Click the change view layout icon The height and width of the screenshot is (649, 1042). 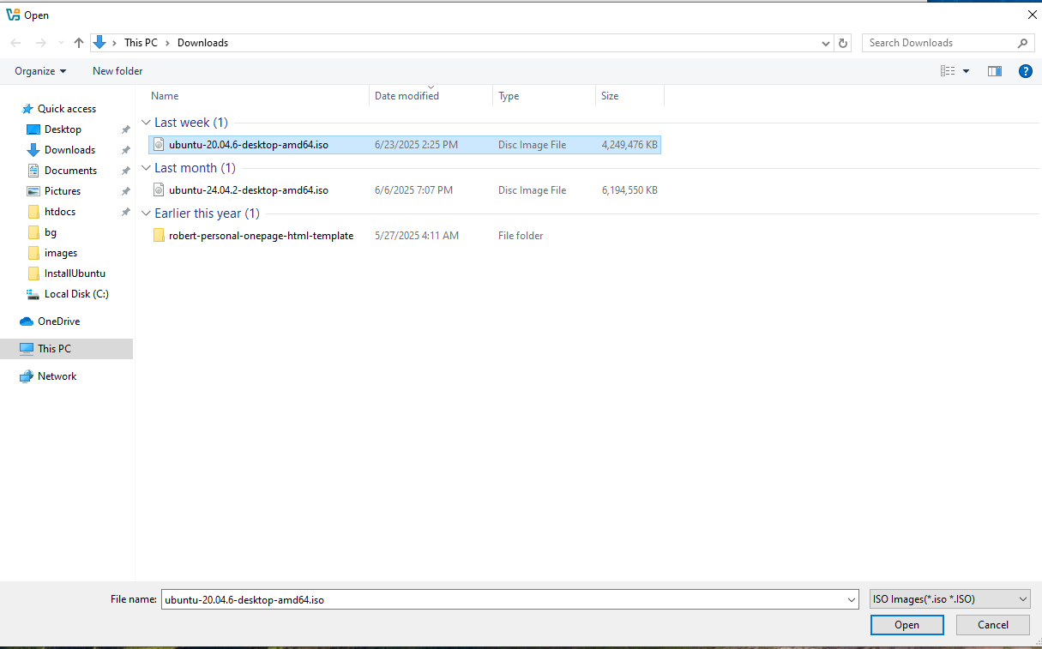949,71
